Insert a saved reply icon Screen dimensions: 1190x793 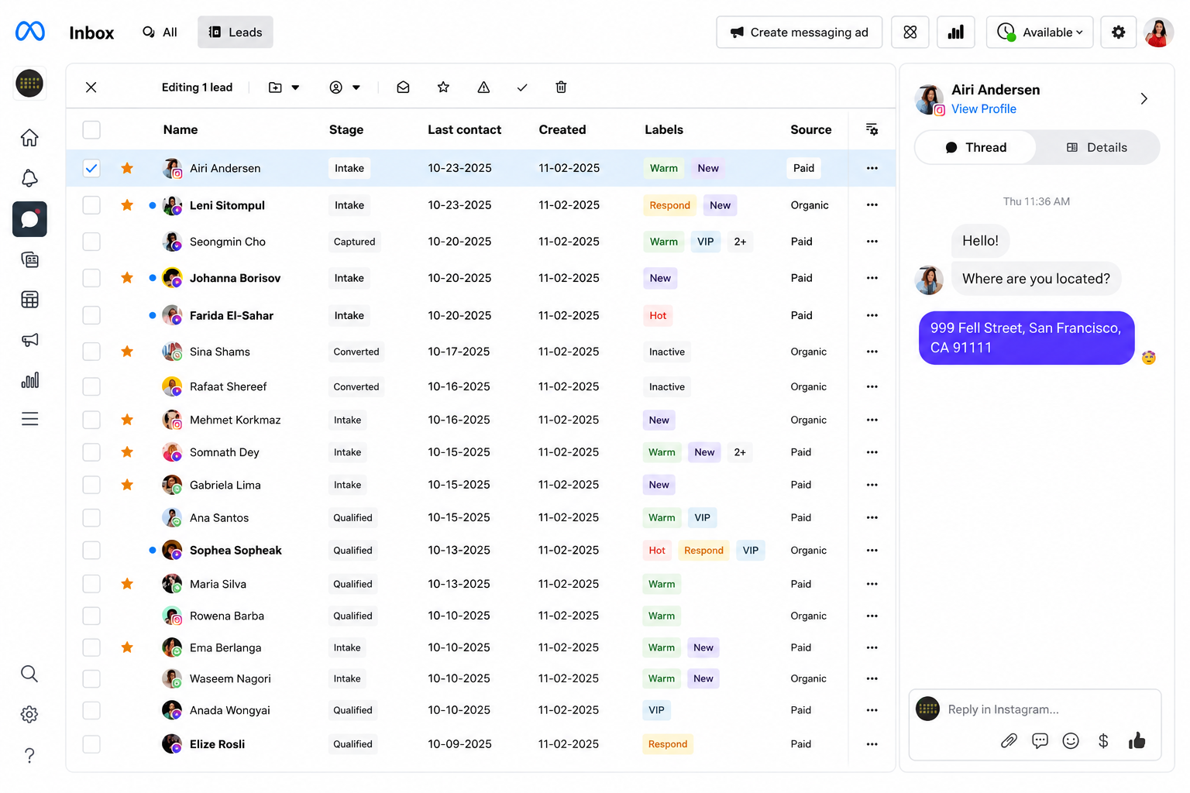1040,741
